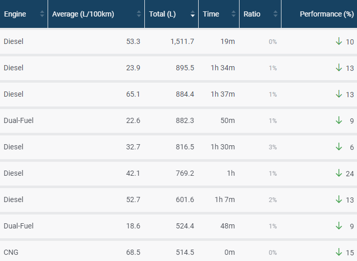Image resolution: width=357 pixels, height=261 pixels.
Task: Select the Dual-Fuel cell in the 882.3 row
Action: click(x=19, y=120)
